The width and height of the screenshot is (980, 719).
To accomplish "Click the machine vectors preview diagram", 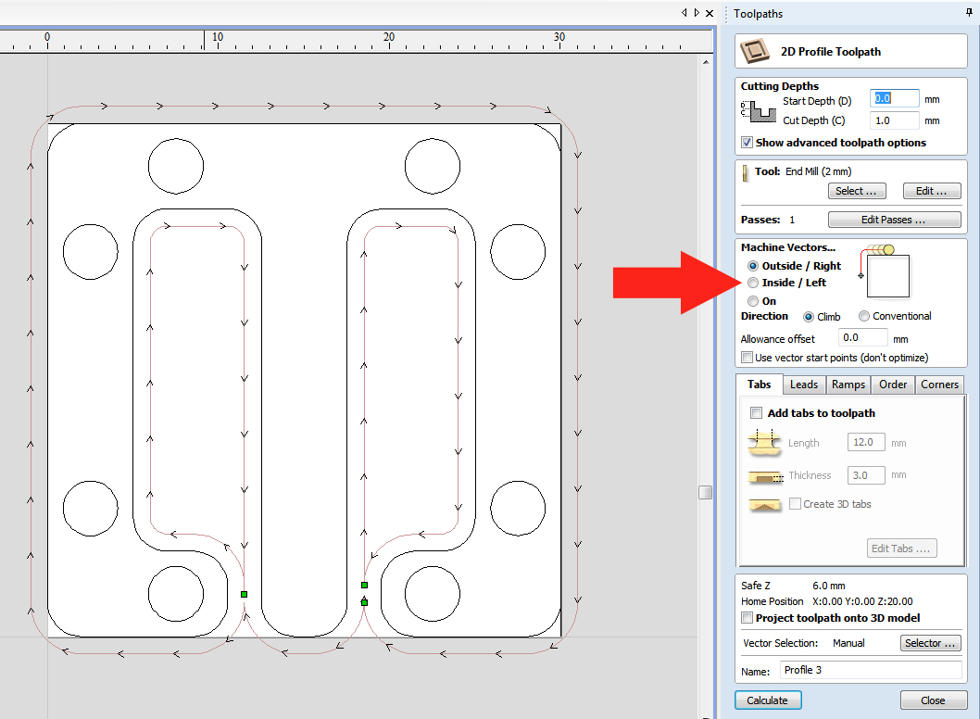I will click(x=884, y=273).
